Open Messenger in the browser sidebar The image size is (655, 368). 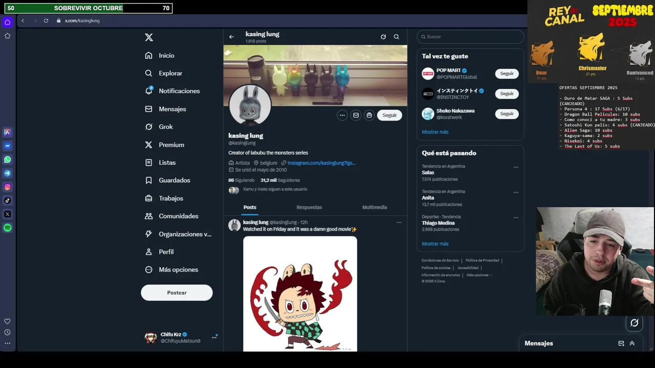click(8, 146)
